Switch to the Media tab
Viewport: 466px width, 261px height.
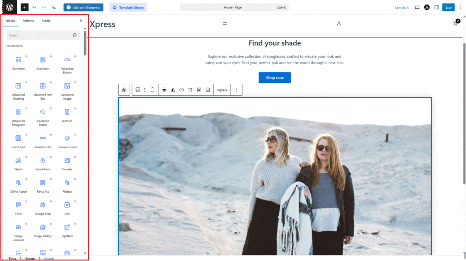click(x=46, y=20)
